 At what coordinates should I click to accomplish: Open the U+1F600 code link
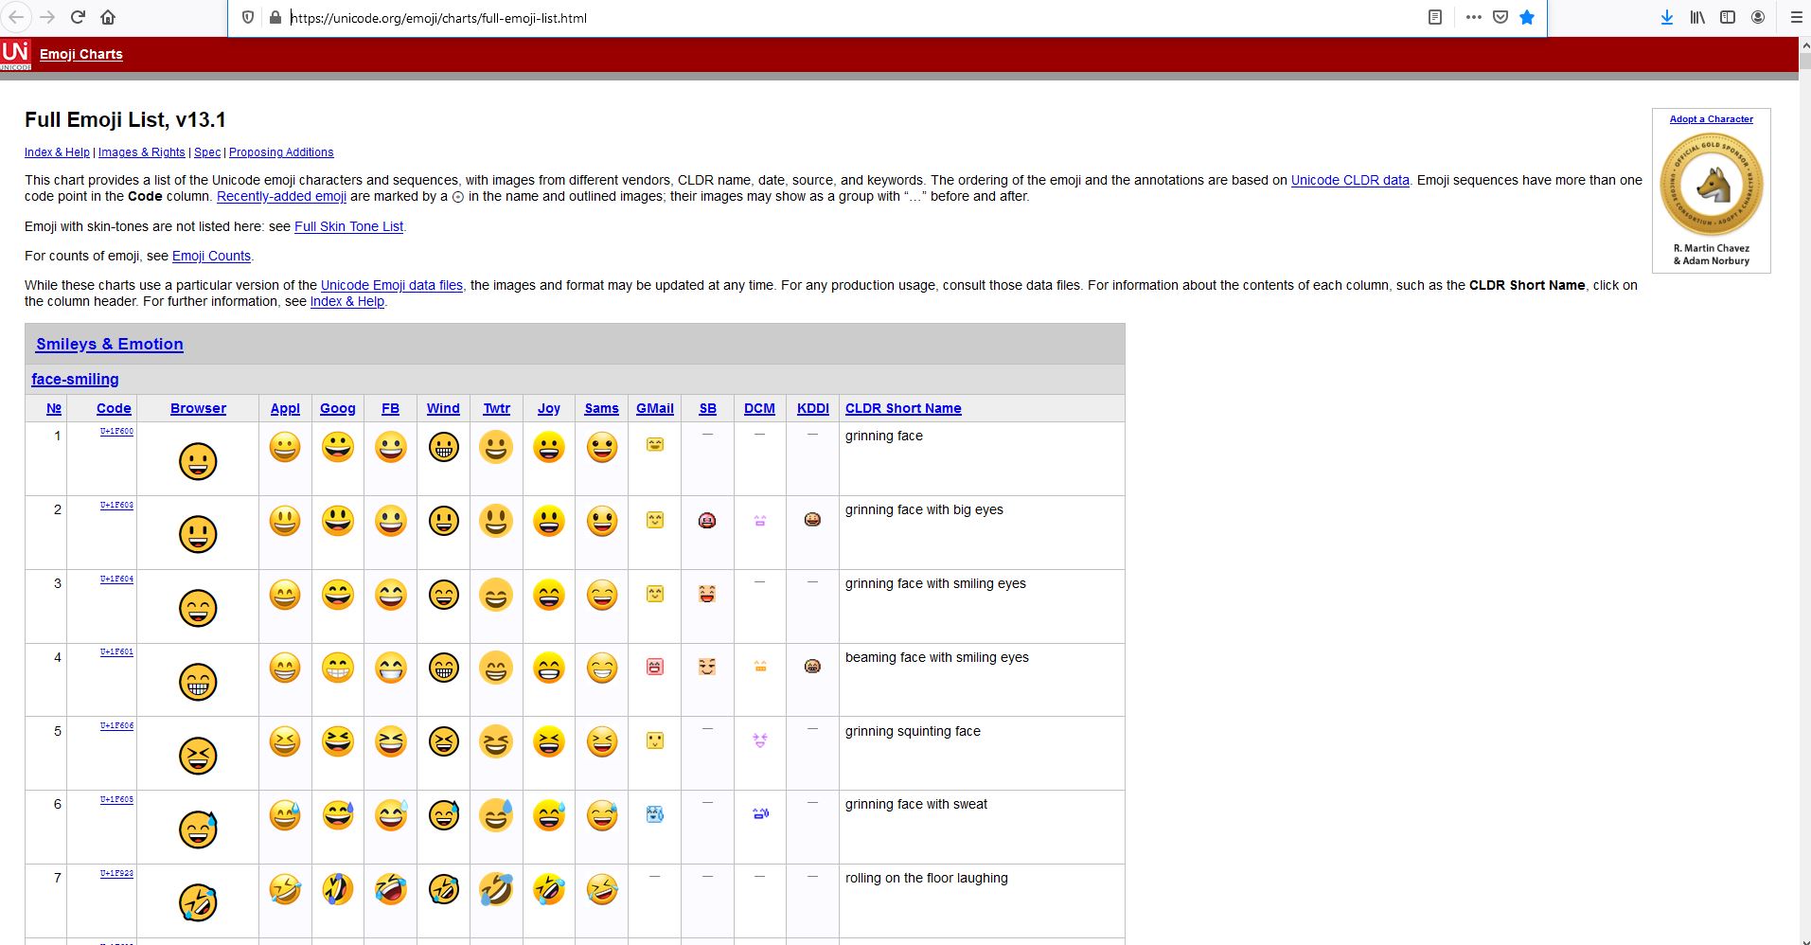coord(116,431)
